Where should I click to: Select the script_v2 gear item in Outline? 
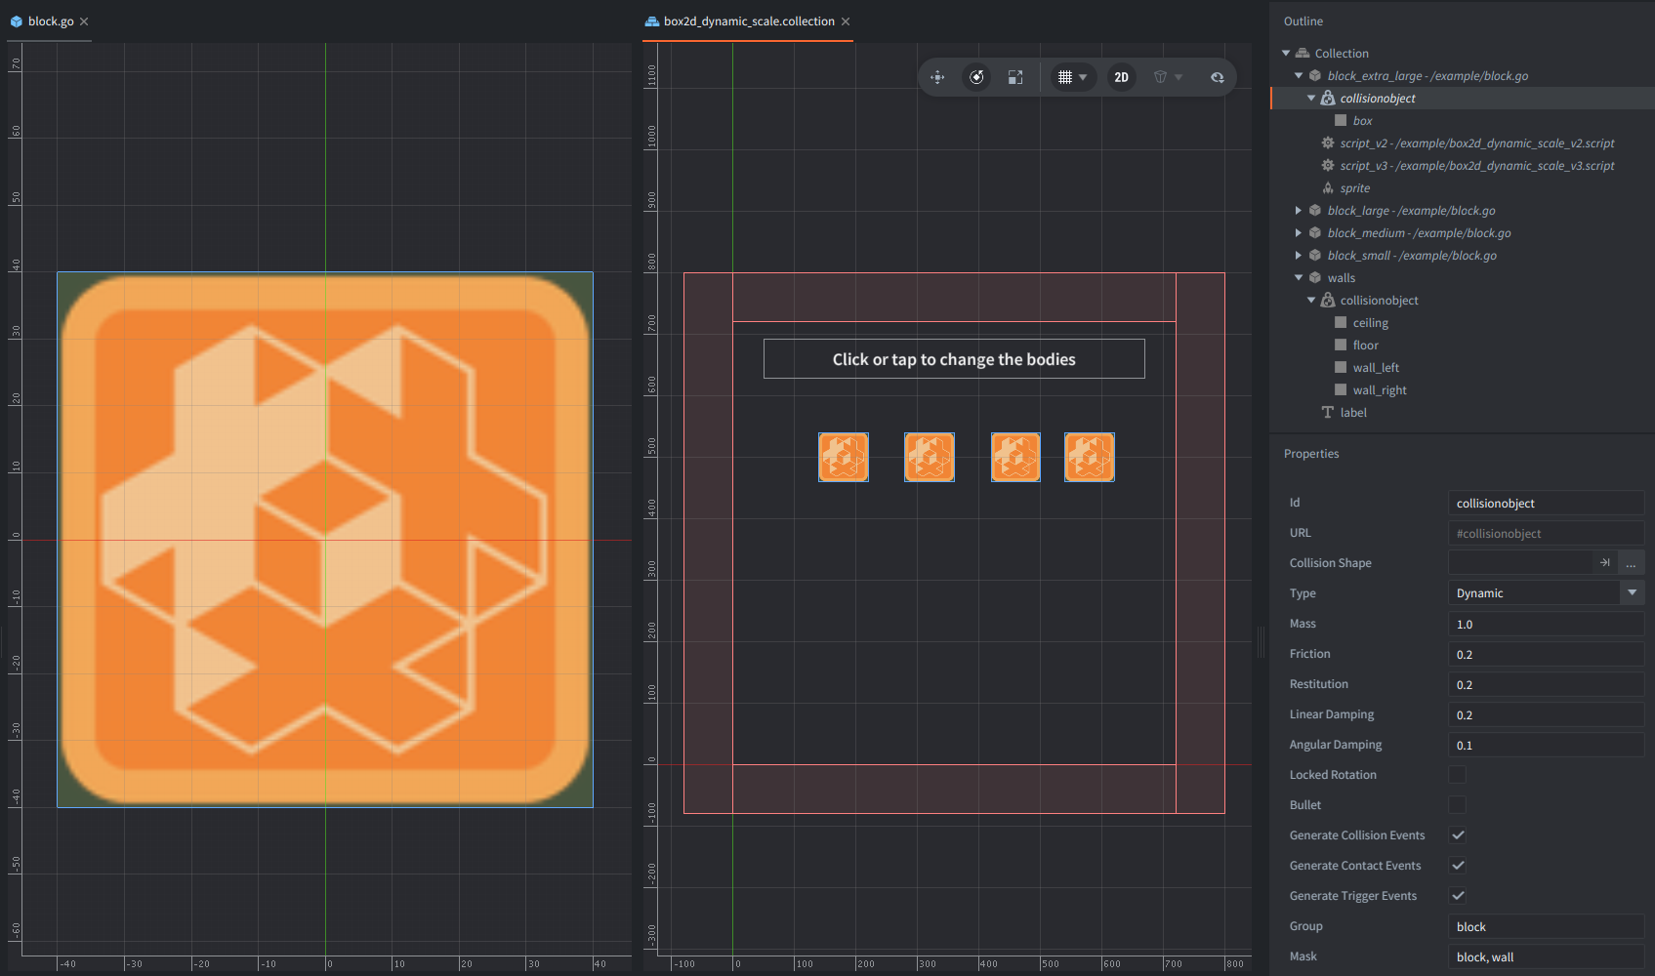(x=1468, y=143)
